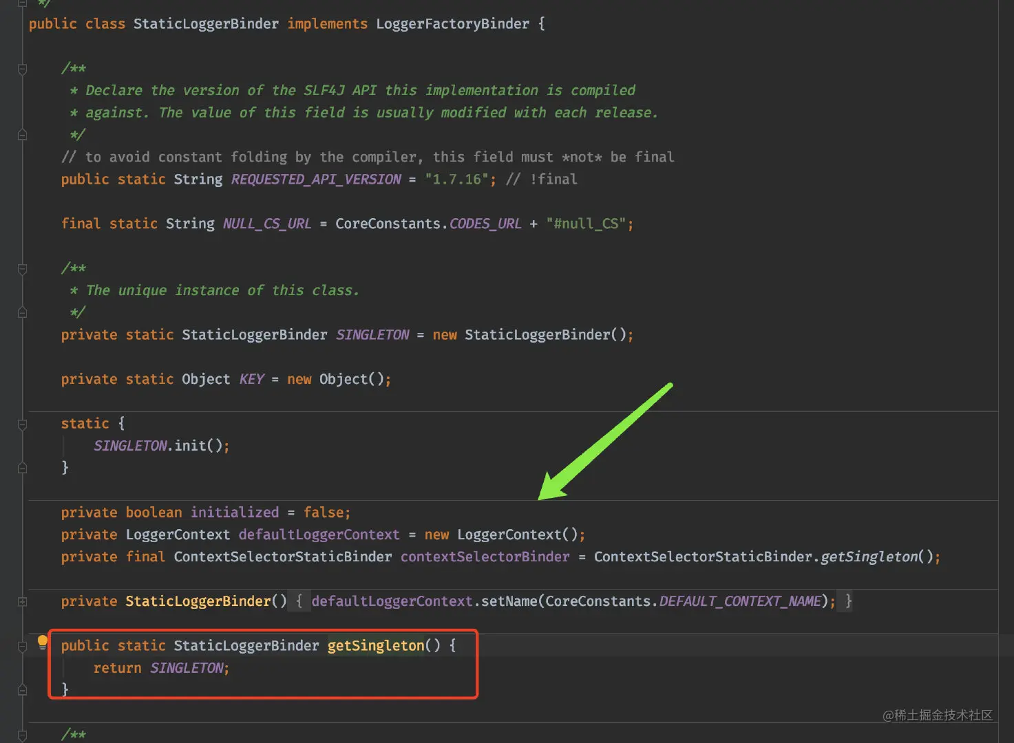1014x743 pixels.
Task: Click the yellow lightbulb intention icon
Action: (x=42, y=642)
